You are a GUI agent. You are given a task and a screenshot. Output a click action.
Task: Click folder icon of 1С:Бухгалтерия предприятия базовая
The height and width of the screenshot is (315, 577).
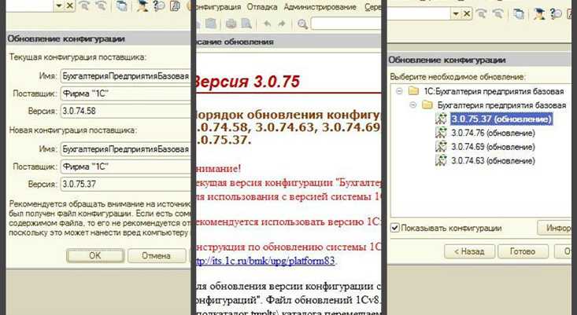(413, 91)
